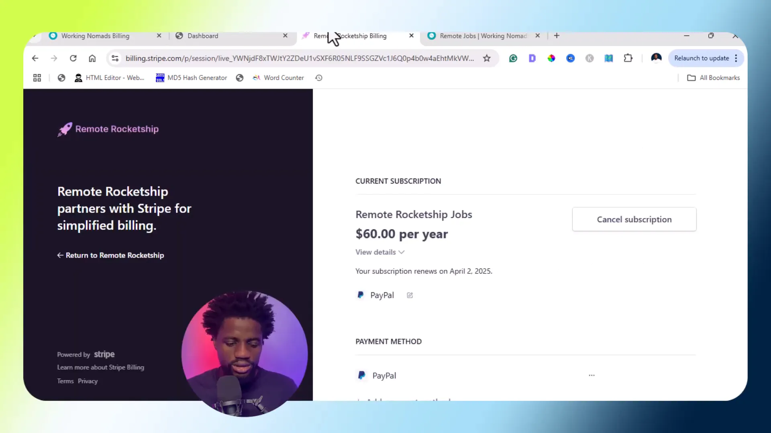Click the home icon in toolbar
This screenshot has width=771, height=433.
92,58
